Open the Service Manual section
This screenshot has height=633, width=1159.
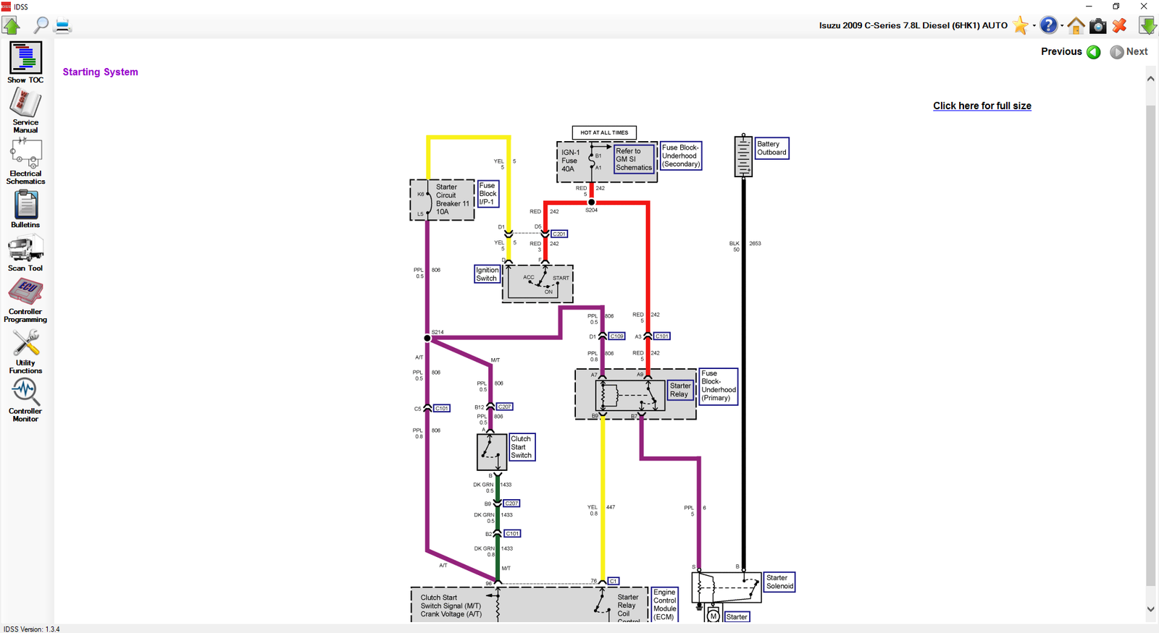tap(25, 111)
